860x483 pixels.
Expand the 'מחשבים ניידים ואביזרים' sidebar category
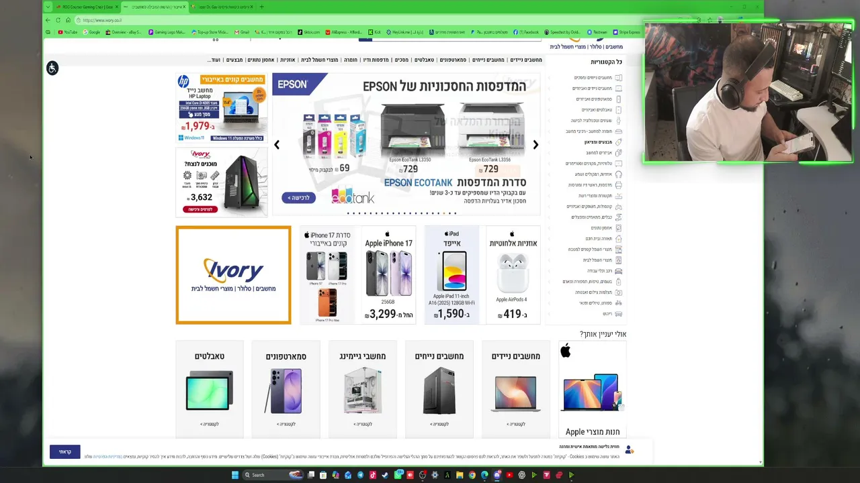click(593, 89)
